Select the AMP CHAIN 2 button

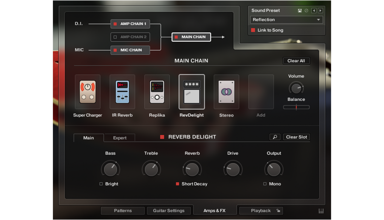tap(130, 37)
